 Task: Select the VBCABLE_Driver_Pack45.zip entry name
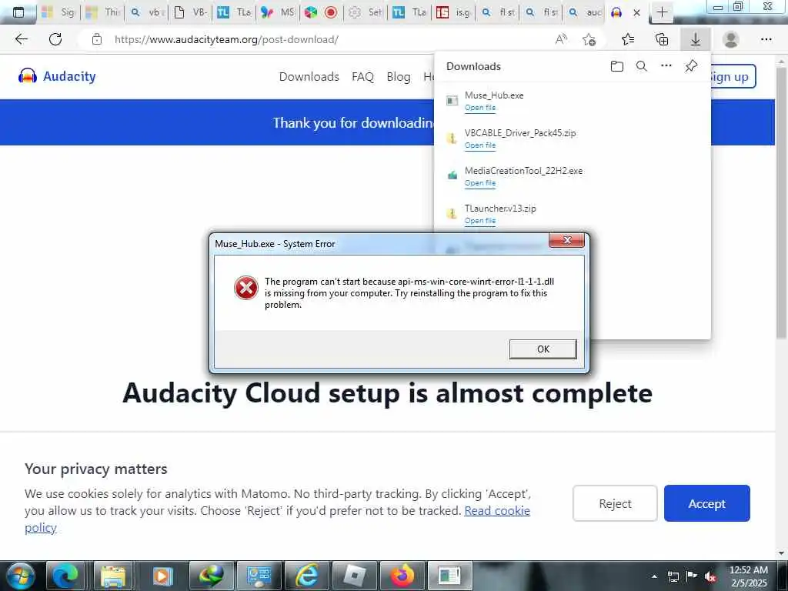[520, 132]
